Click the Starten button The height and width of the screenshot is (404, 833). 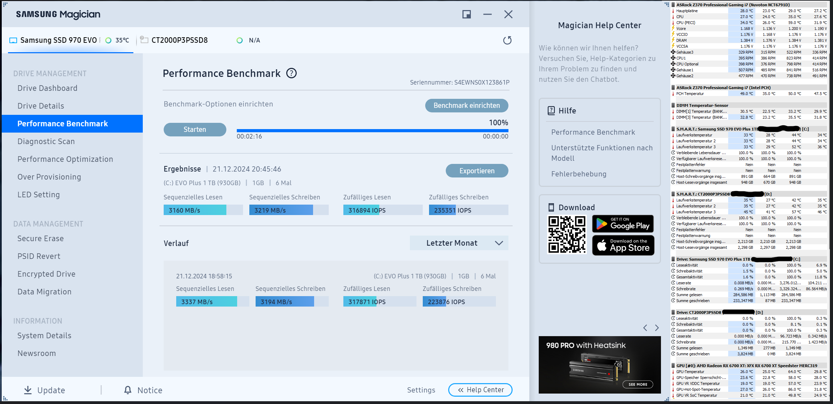[x=195, y=129]
